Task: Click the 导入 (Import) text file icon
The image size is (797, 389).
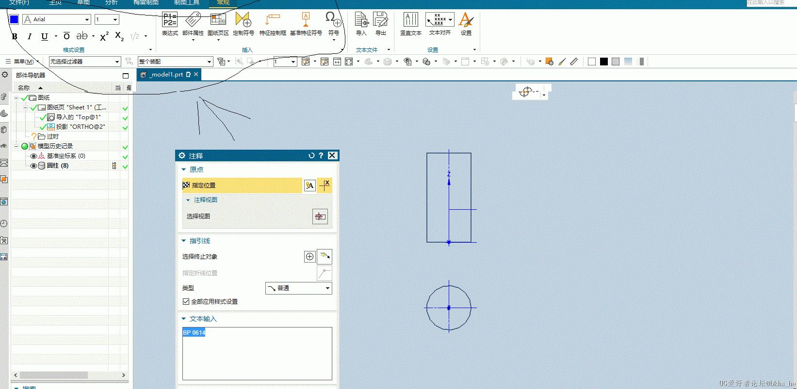Action: [x=361, y=20]
